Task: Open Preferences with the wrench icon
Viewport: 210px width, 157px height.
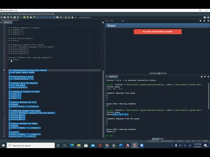Action: tap(66, 17)
